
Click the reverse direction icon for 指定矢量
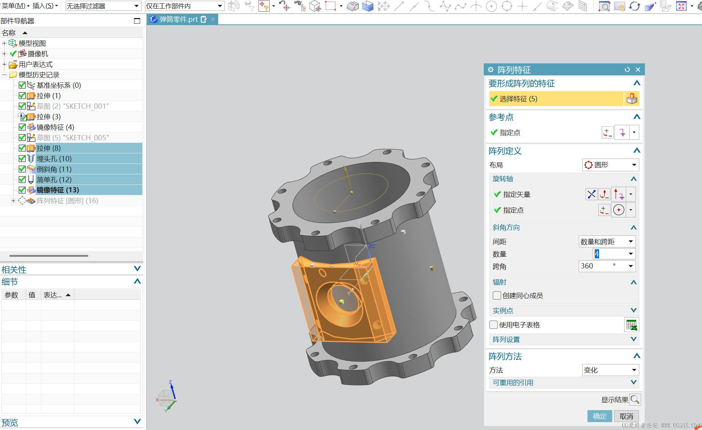coord(591,194)
